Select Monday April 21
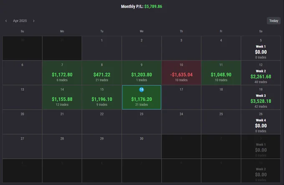Image resolution: width=284 pixels, height=185 pixels. (x=62, y=122)
